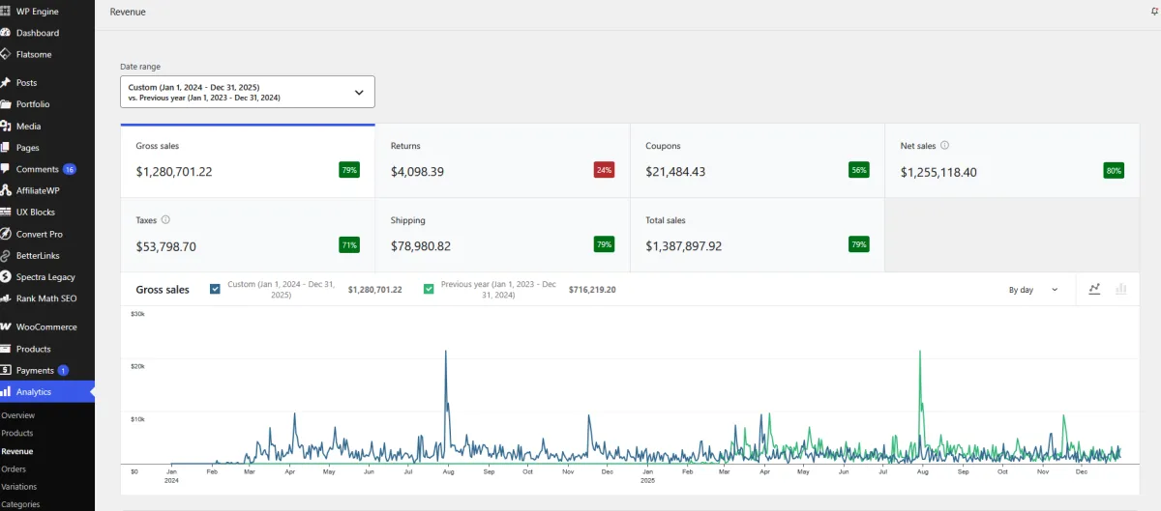Click the Dashboard gauge icon
This screenshot has width=1161, height=511.
point(6,33)
